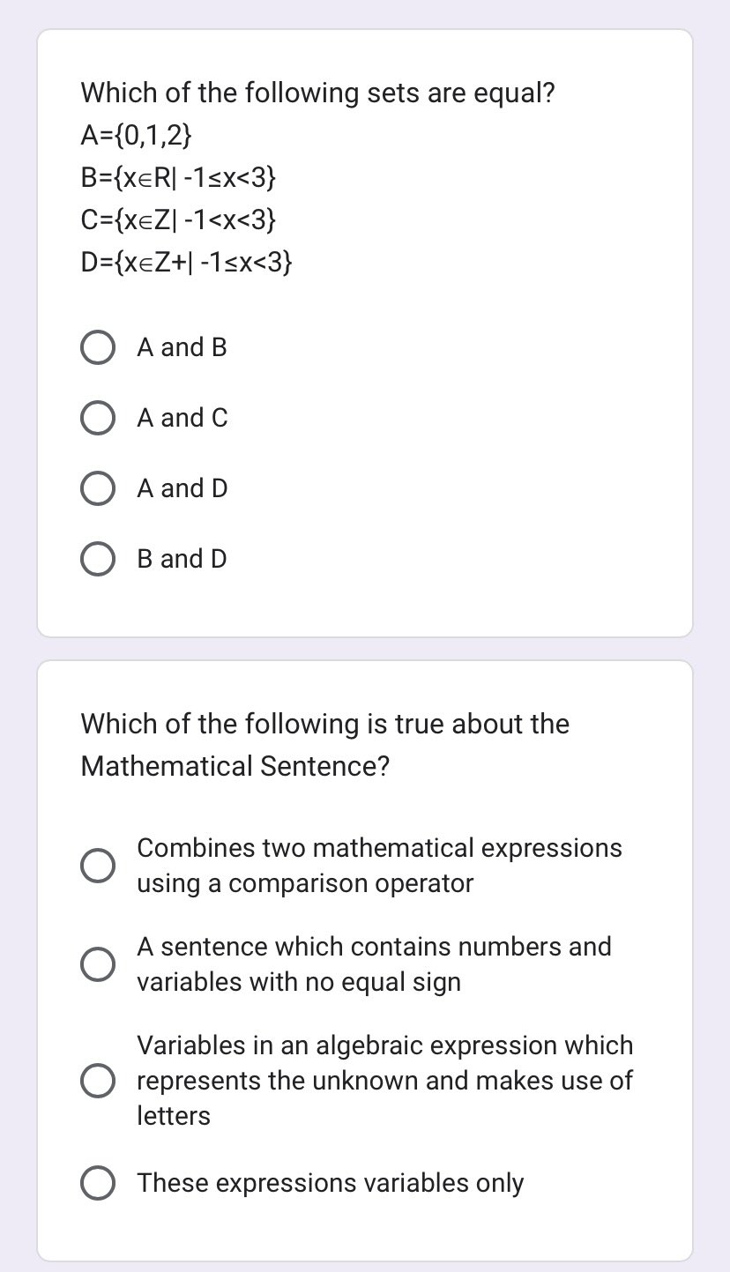Click the "A and B" answer label text
Viewport: 730px width, 1272px height.
pos(181,346)
